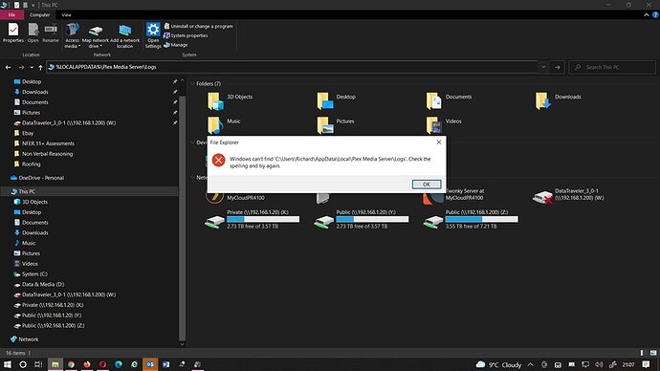The width and height of the screenshot is (660, 371).
Task: Select the Videos folder in main pane
Action: (x=444, y=125)
